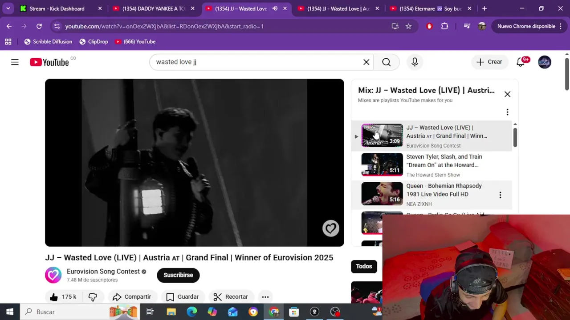Bookmark this page with the star
Screen dimensions: 570x320
408,26
